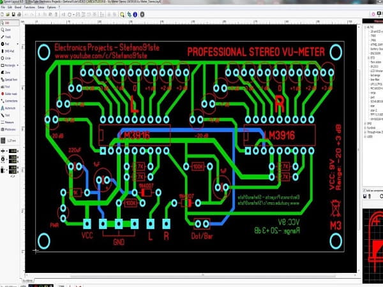383x287 pixels.
Task: Click the save macro icon in library panel
Action: click(365, 196)
